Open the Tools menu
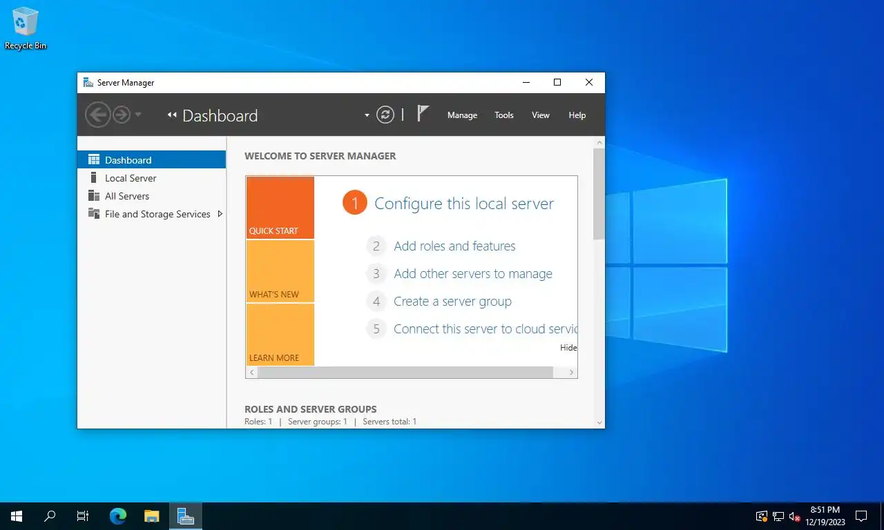 (x=504, y=115)
